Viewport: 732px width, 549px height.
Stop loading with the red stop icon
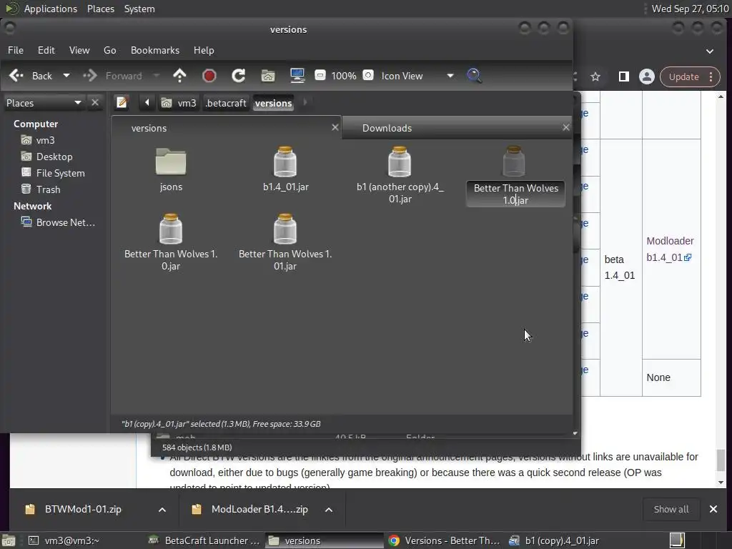tap(209, 76)
